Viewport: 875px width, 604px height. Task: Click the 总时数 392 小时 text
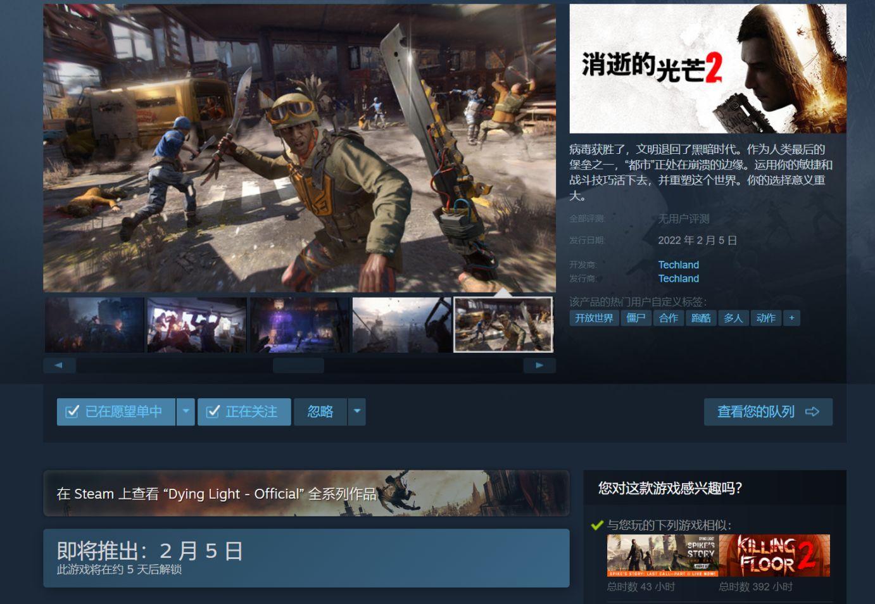(756, 587)
